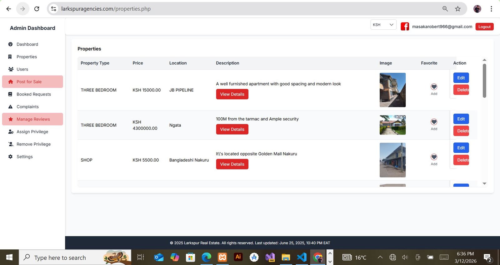Click the browser back arrow
Image resolution: width=500 pixels, height=265 pixels.
coord(9,9)
